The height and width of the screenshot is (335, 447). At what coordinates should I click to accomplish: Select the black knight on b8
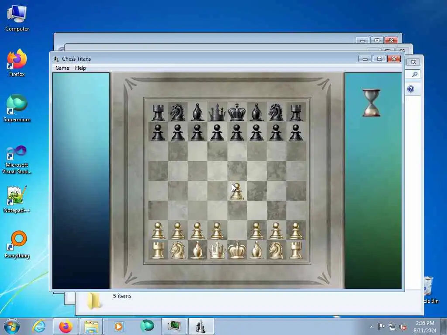[178, 112]
